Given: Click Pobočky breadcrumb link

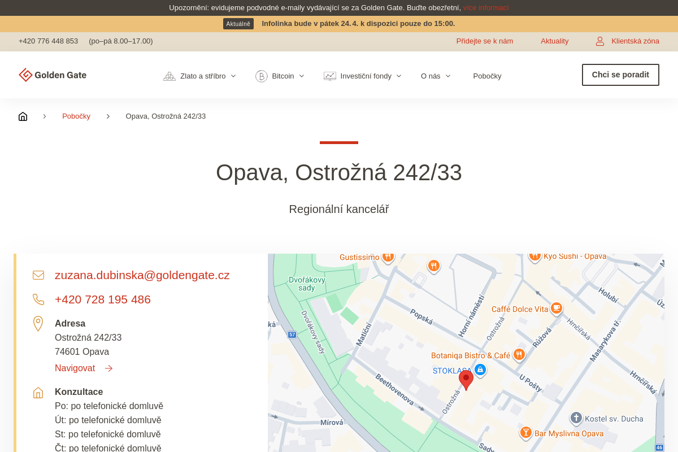Looking at the screenshot, I should (x=76, y=116).
